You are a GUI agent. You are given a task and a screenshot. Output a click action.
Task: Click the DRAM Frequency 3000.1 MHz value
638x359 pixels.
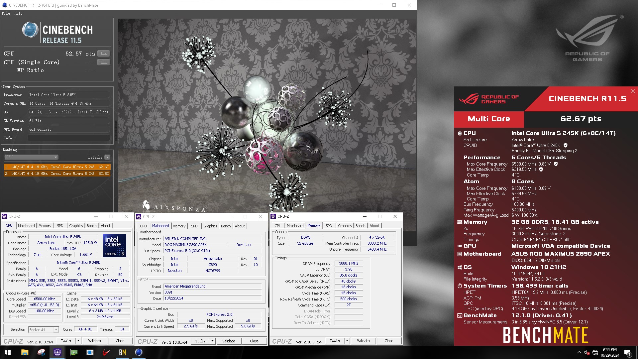pos(349,263)
